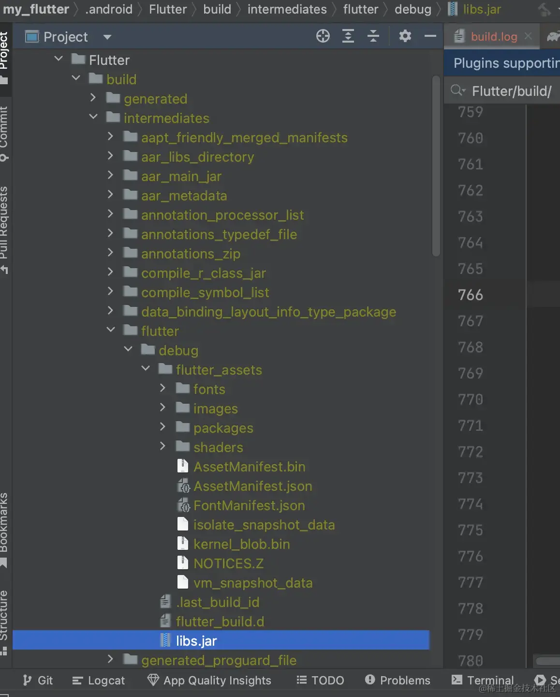Collapse the Flutter folder node
This screenshot has width=560, height=697.
point(59,59)
